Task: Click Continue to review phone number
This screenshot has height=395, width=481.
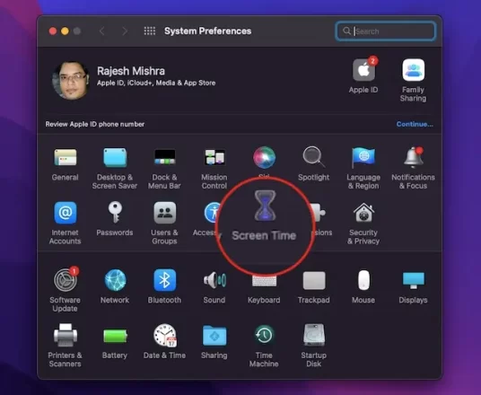Action: pos(415,124)
